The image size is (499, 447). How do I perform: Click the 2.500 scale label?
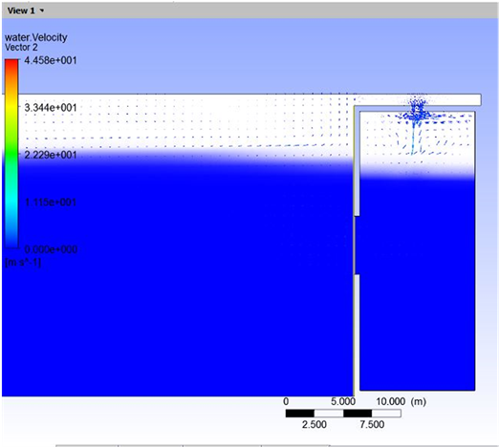315,424
